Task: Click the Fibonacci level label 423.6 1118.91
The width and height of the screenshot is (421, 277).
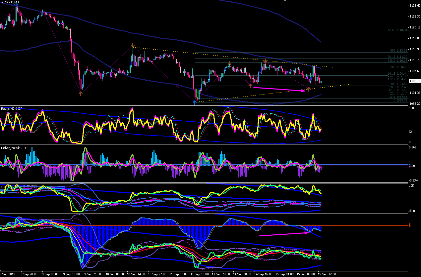Action: pyautogui.click(x=397, y=30)
